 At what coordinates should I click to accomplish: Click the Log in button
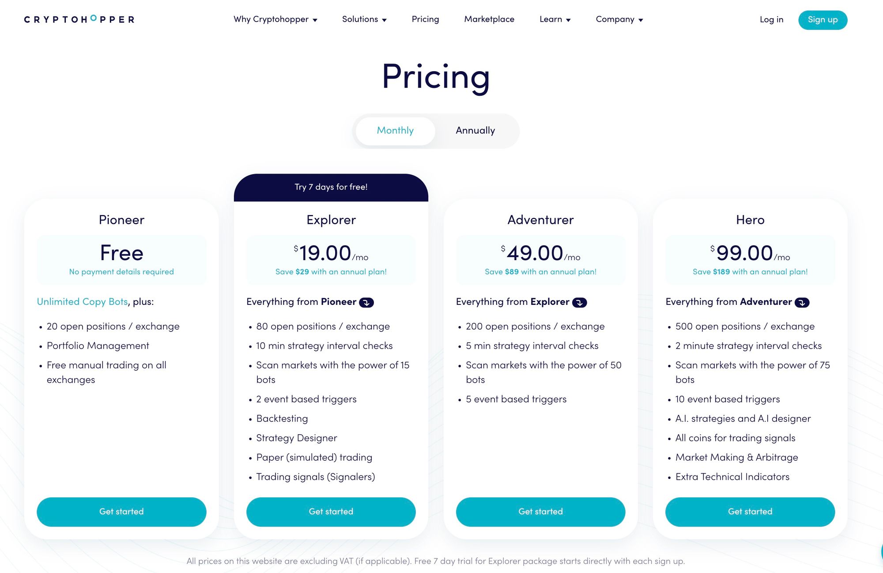click(771, 20)
